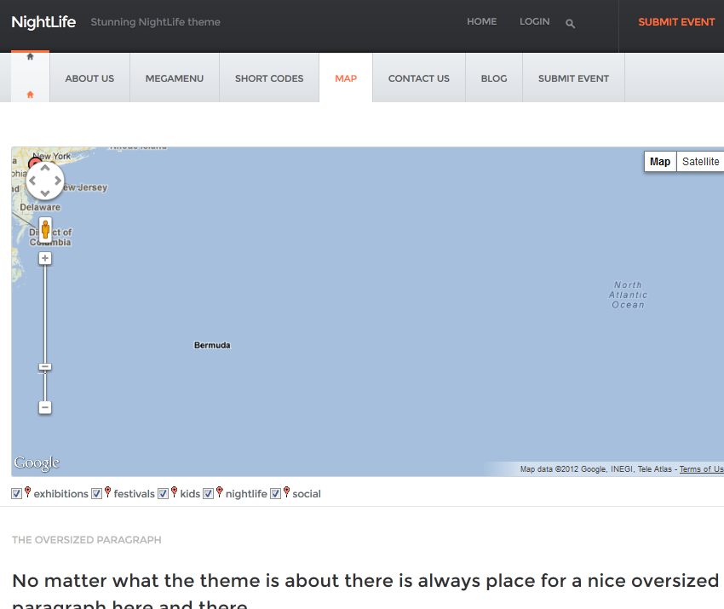724x609 pixels.
Task: Click the social pin marker icon
Action: coord(286,492)
